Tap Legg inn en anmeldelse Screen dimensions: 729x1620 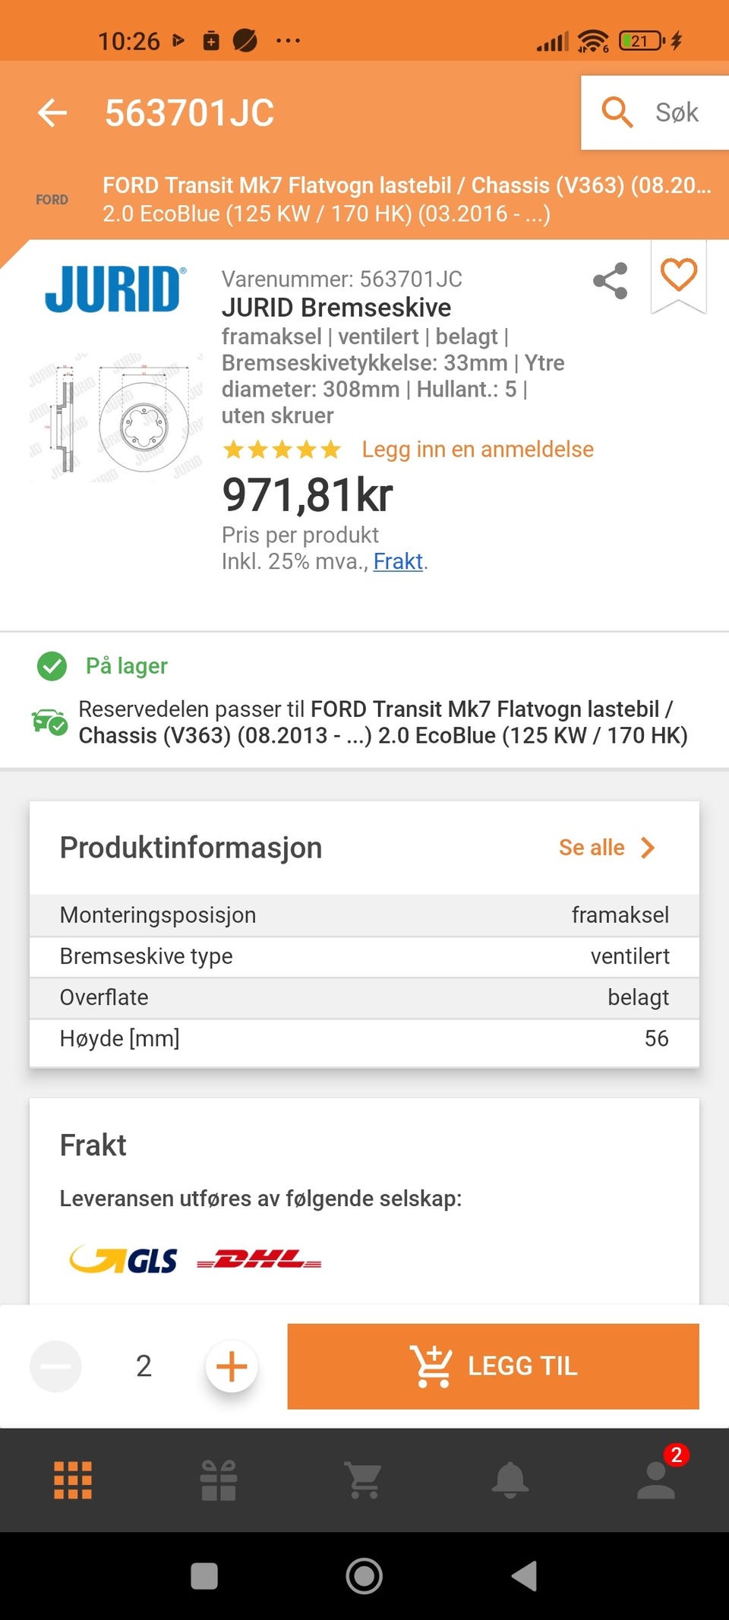click(478, 450)
